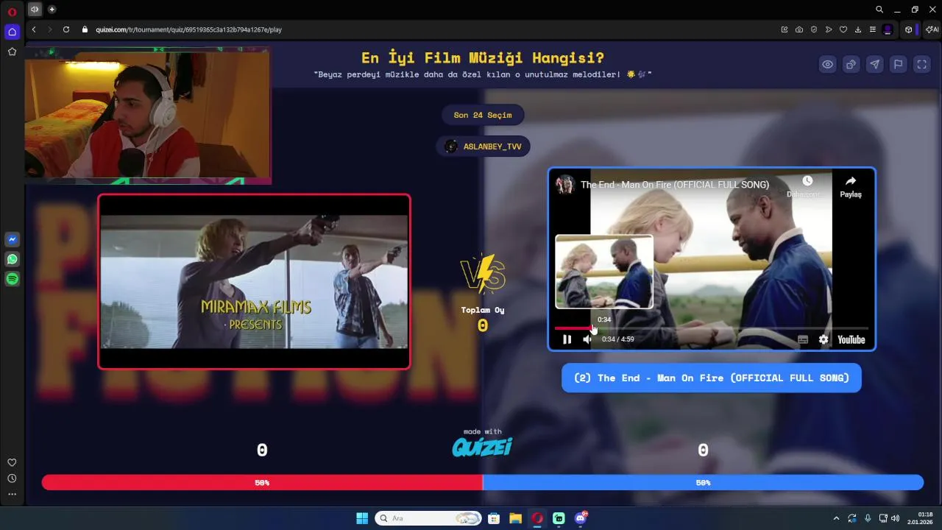The height and width of the screenshot is (530, 942).
Task: Toggle YouTube subtitles button
Action: pos(803,339)
